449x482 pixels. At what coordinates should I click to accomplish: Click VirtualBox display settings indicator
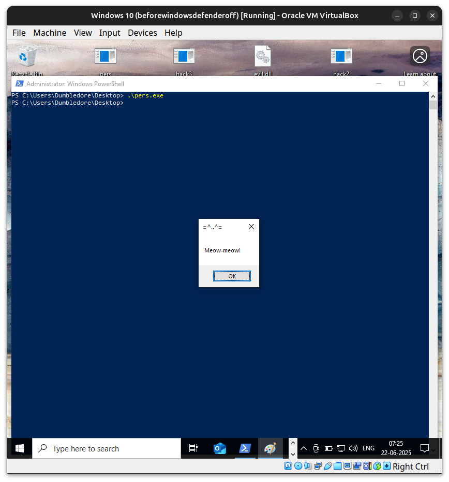pyautogui.click(x=348, y=466)
